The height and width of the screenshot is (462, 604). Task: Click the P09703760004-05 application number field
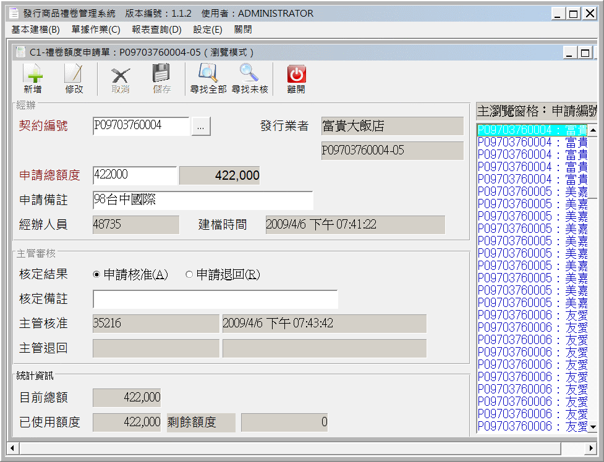[393, 151]
